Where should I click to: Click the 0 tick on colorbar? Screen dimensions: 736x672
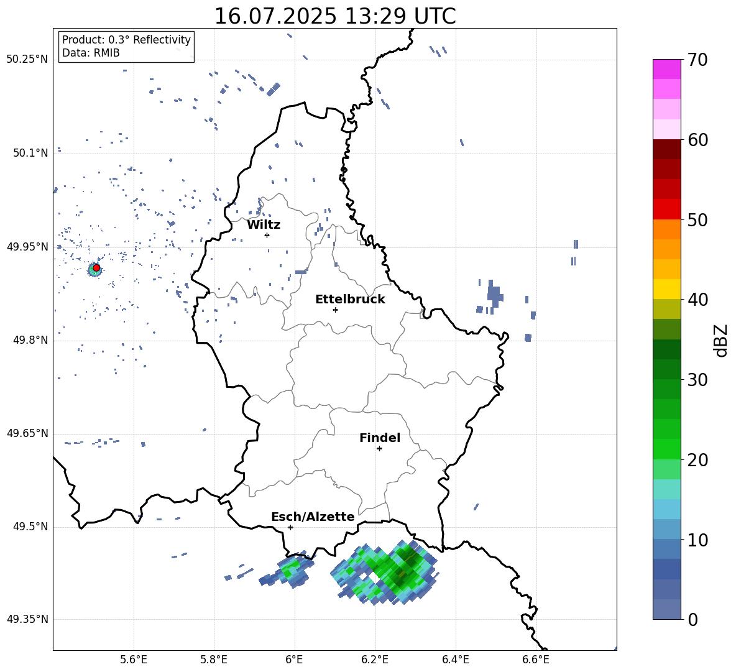click(x=692, y=619)
